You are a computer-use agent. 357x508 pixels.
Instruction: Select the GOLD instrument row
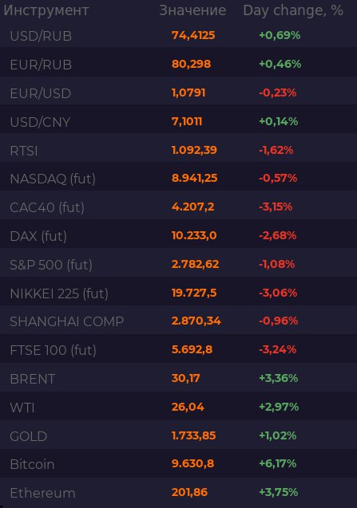click(179, 435)
